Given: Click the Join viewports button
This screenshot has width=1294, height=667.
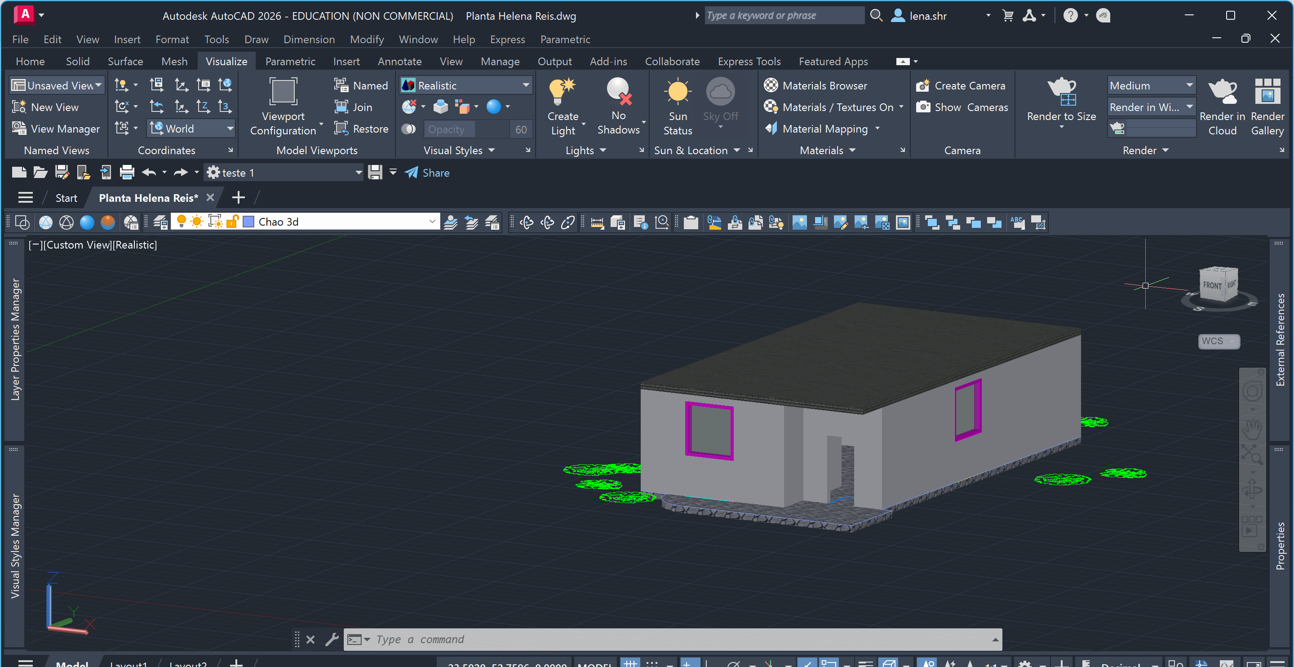Looking at the screenshot, I should [x=353, y=107].
